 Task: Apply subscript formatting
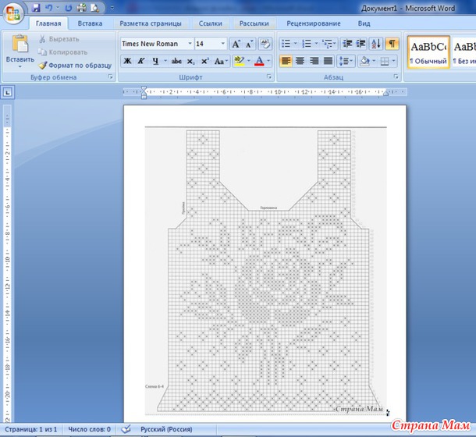click(190, 61)
